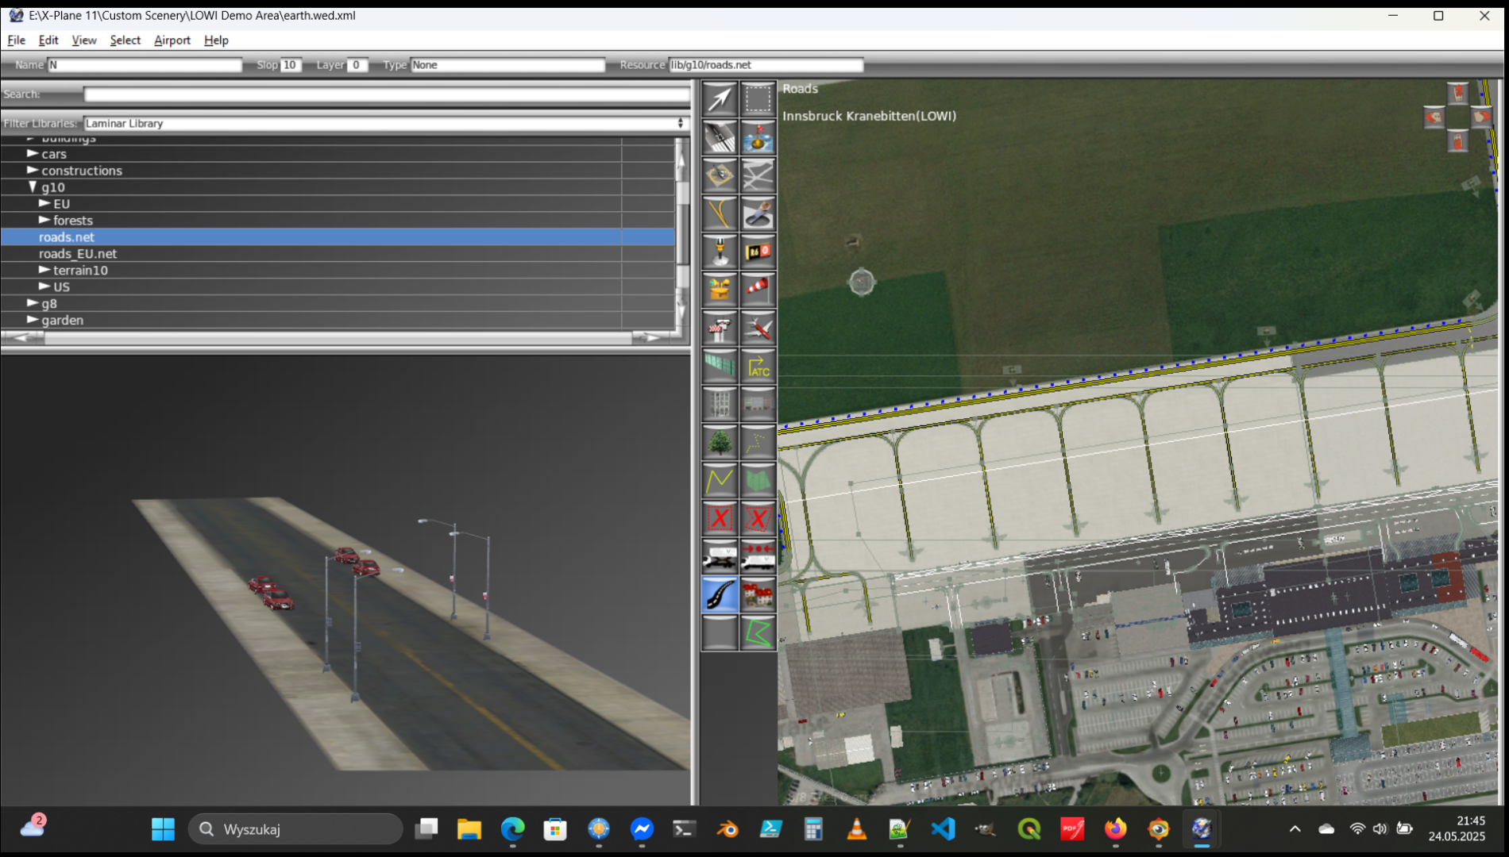Open the Select menu
This screenshot has width=1509, height=857.
(125, 40)
